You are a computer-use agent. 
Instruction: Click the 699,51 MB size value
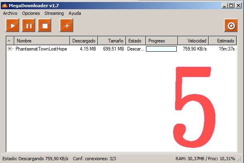114,49
